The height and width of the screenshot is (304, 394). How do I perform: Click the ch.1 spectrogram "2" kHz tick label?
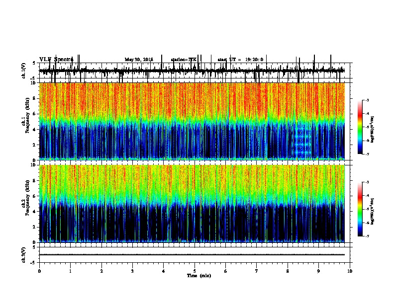coord(35,145)
